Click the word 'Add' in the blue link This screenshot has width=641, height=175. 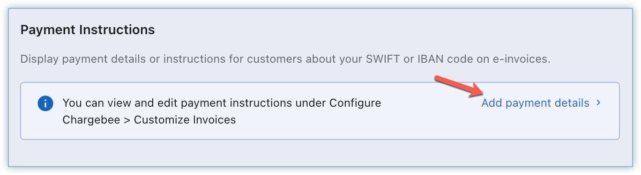pyautogui.click(x=492, y=103)
